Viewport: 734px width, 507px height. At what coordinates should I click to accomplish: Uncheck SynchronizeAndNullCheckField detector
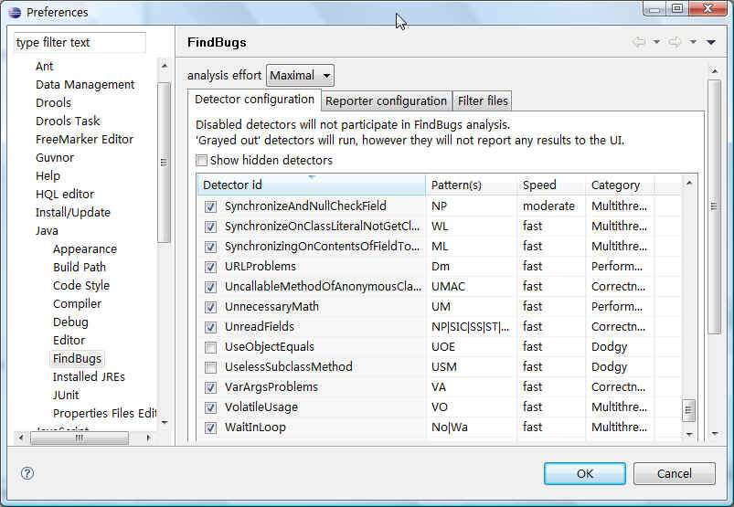pos(210,206)
